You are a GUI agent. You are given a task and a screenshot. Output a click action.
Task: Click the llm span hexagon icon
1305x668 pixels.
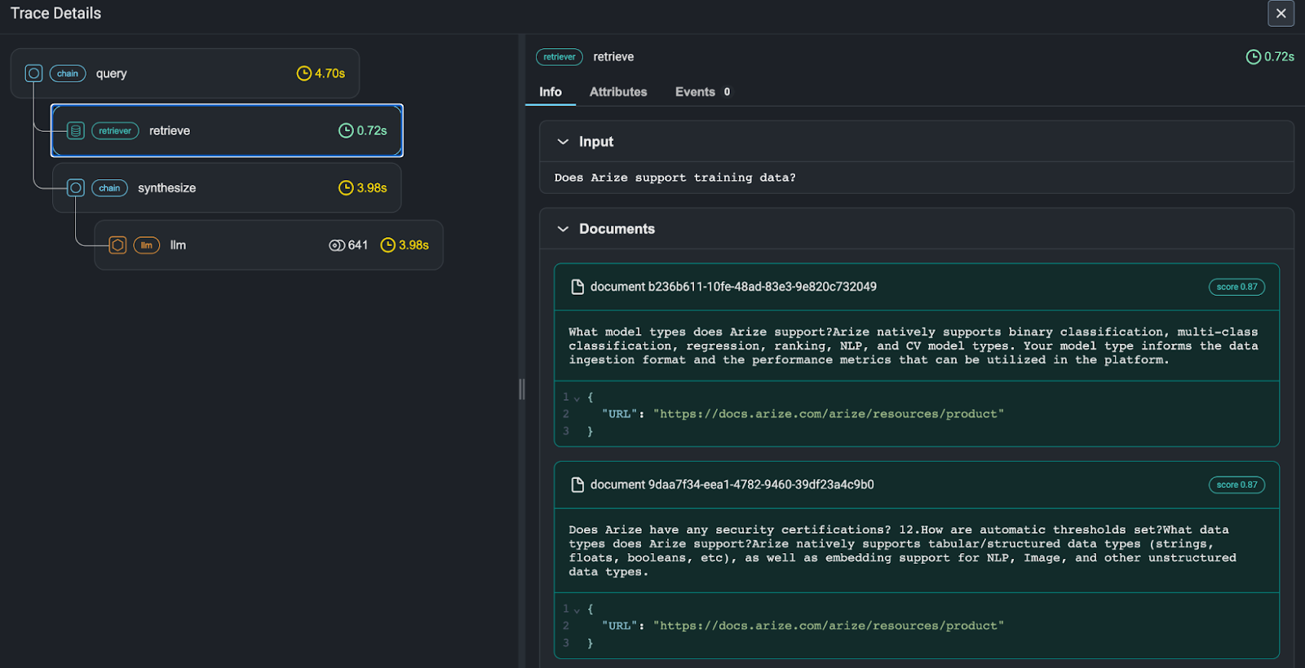[x=117, y=245]
